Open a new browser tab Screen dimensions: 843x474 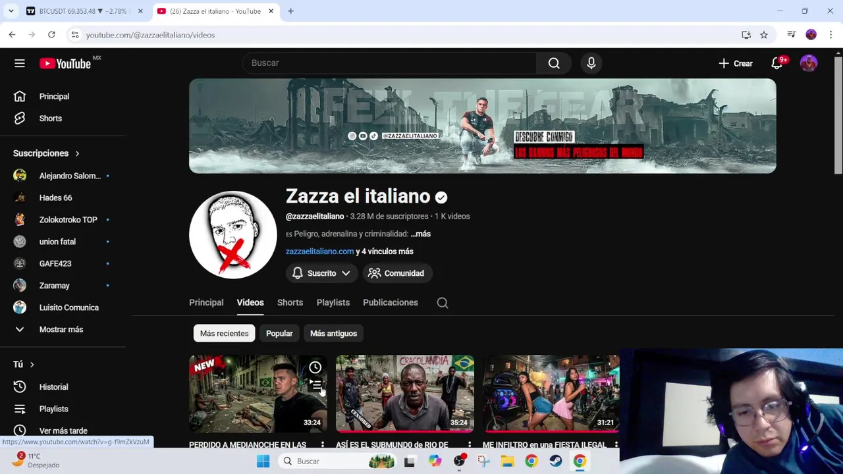click(290, 11)
